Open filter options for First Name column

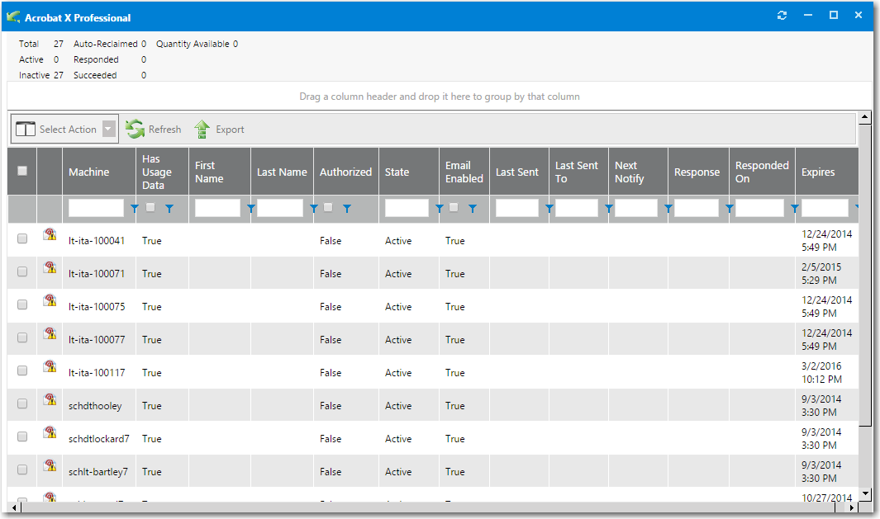point(250,210)
